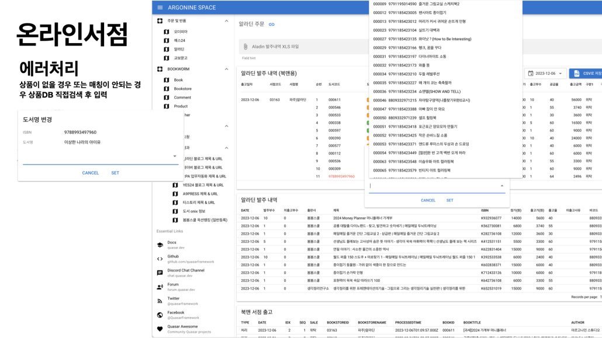This screenshot has width=602, height=338.
Task: Open Discord Chat Channel icon
Action: [160, 273]
